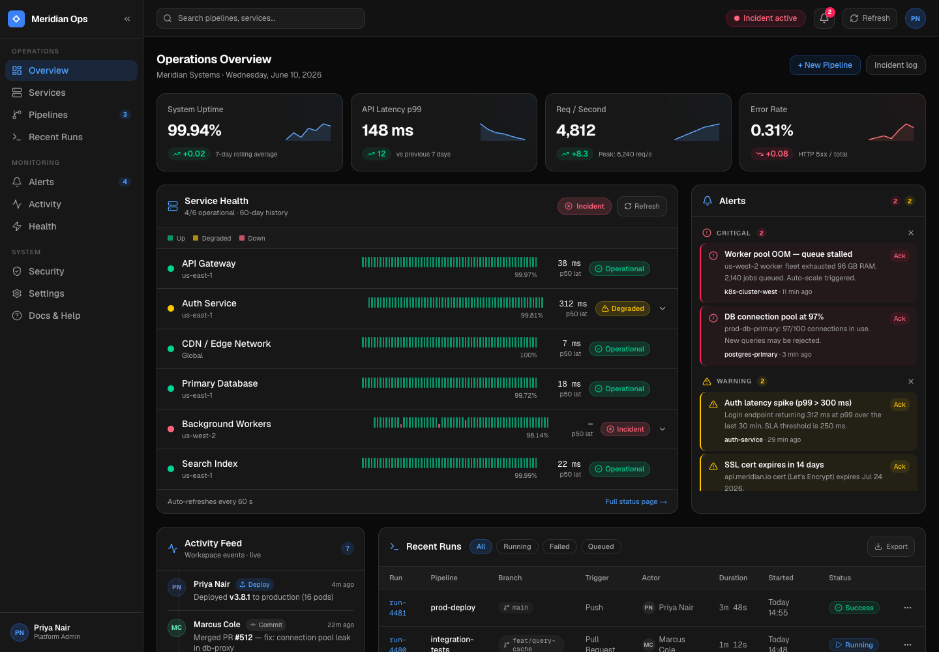Dismiss the Critical alerts group
The width and height of the screenshot is (939, 652).
click(x=911, y=233)
